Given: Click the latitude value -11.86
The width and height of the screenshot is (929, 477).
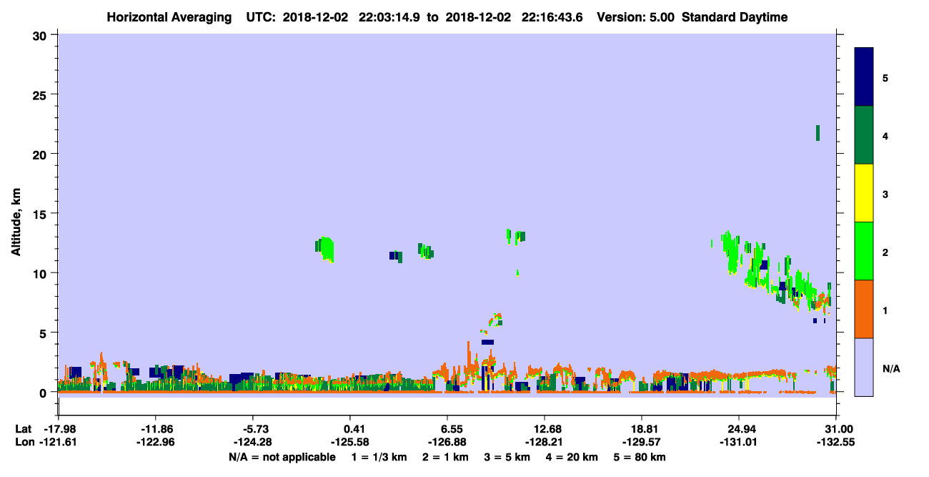Looking at the screenshot, I should (155, 429).
